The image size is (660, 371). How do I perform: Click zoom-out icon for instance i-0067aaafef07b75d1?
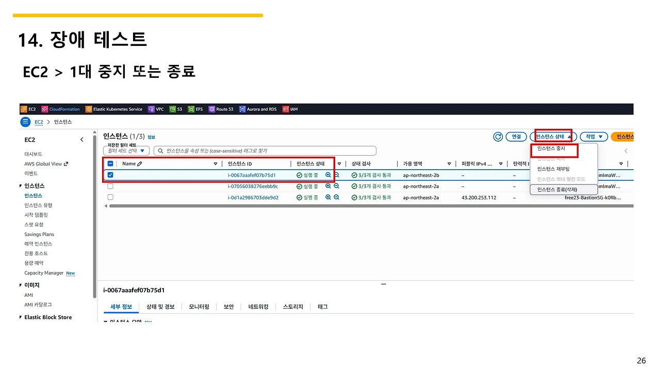pyautogui.click(x=337, y=175)
